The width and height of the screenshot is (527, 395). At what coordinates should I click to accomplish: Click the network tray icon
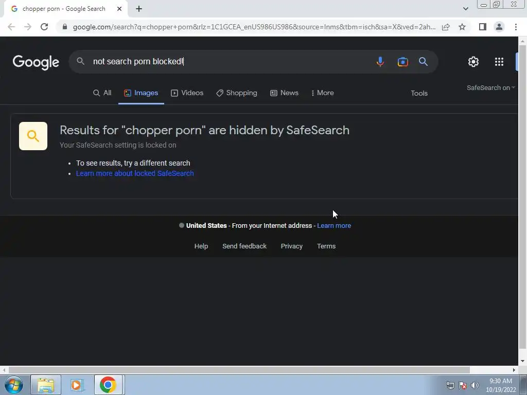450,385
